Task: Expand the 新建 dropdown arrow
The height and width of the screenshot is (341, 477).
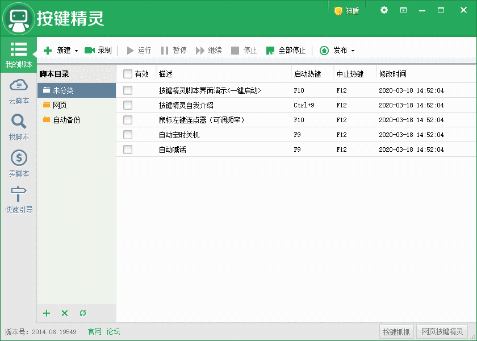Action: pyautogui.click(x=76, y=51)
